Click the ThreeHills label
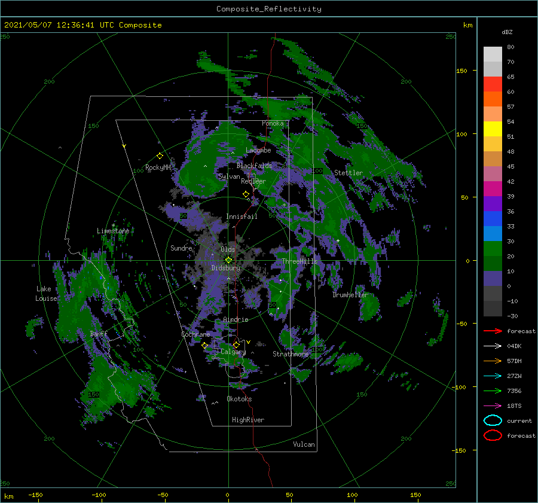The width and height of the screenshot is (538, 503). click(x=300, y=261)
